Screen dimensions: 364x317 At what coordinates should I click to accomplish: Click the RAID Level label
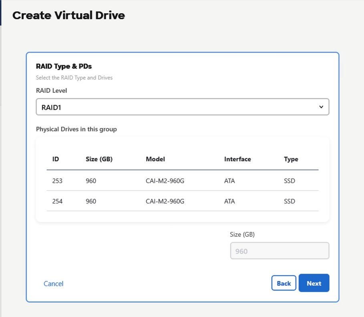click(51, 90)
